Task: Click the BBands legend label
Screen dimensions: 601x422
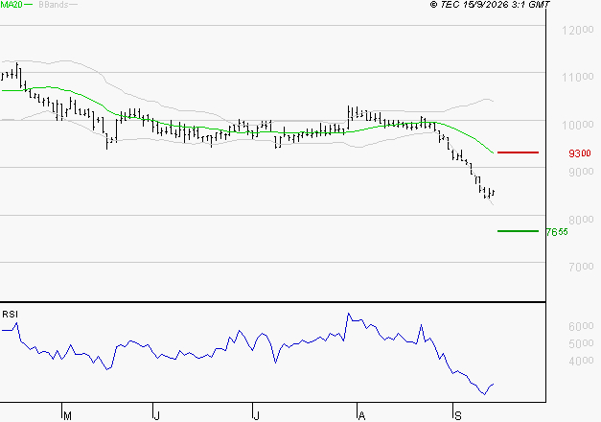Action: tap(54, 5)
